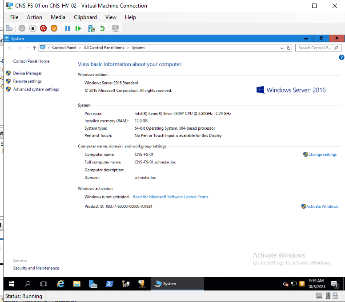
Task: Open the Action menu
Action: [x=34, y=17]
